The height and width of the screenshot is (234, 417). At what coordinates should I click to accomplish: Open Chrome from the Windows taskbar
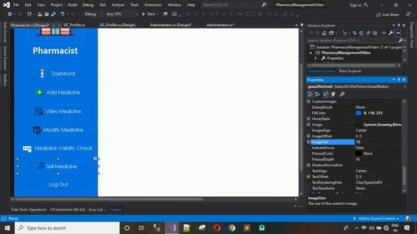pyautogui.click(x=232, y=228)
